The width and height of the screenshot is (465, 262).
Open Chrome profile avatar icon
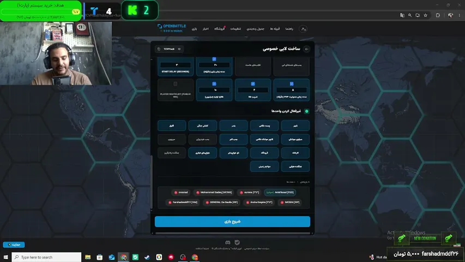tap(450, 15)
